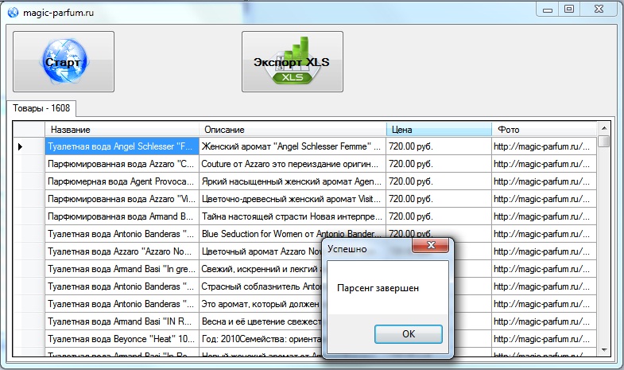Sort by the Цена column header
624x370 pixels.
[439, 130]
